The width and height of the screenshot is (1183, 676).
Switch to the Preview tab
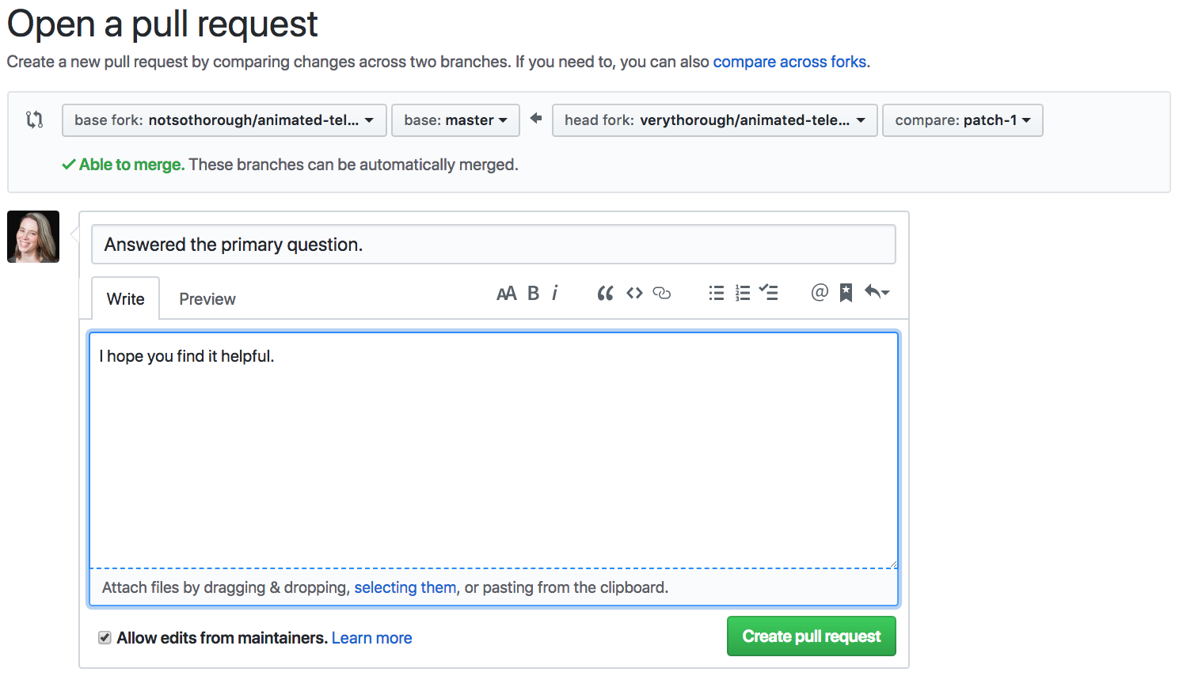[x=207, y=299]
